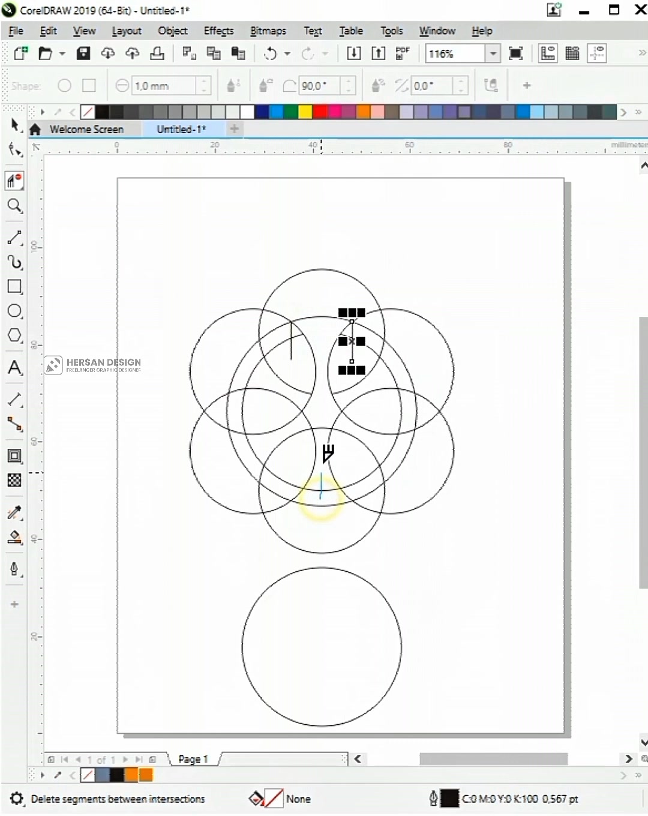Screen dimensions: 648x816
Task: Select the Rectangle tool
Action: (x=14, y=286)
